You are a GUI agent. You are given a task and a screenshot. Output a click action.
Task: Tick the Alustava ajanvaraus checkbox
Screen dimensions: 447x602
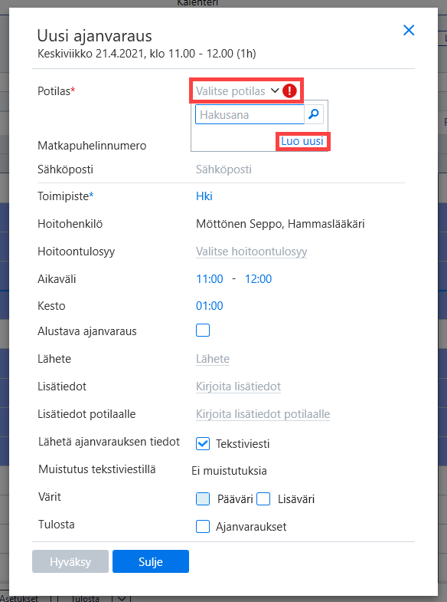(x=203, y=331)
